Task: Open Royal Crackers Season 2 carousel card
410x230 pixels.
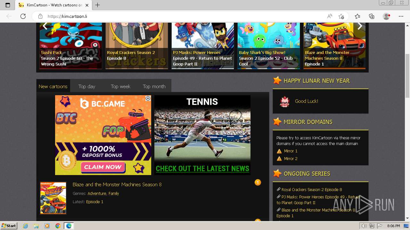Action: coord(137,46)
